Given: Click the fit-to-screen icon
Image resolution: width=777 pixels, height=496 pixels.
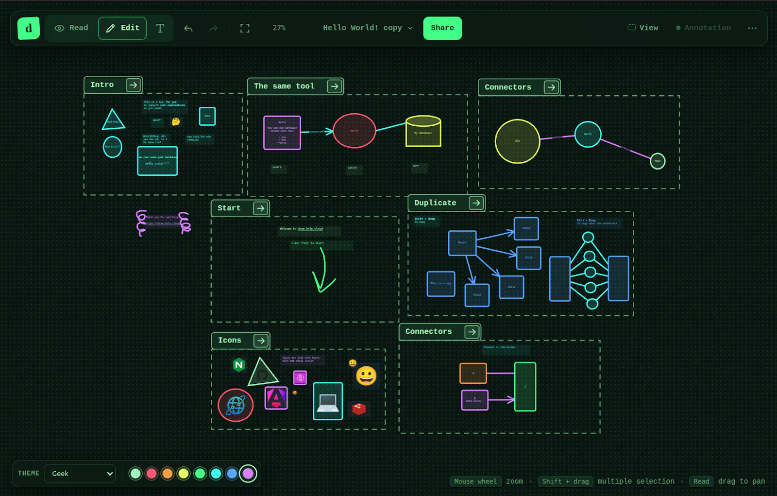Looking at the screenshot, I should (245, 28).
